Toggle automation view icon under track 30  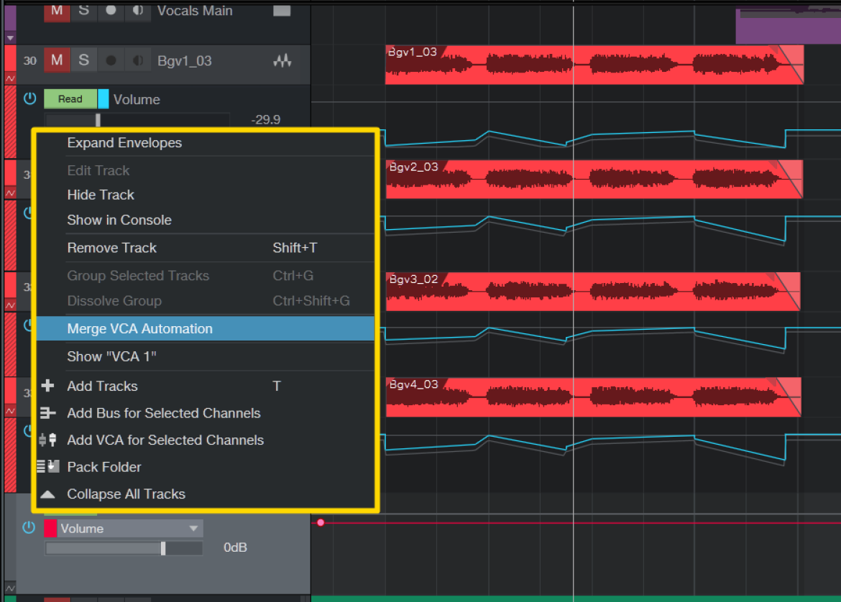(x=10, y=78)
